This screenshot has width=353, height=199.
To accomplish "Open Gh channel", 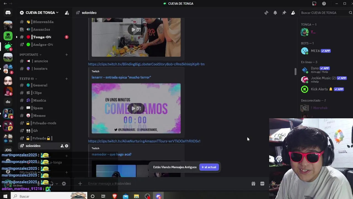I will pyautogui.click(x=44, y=131).
